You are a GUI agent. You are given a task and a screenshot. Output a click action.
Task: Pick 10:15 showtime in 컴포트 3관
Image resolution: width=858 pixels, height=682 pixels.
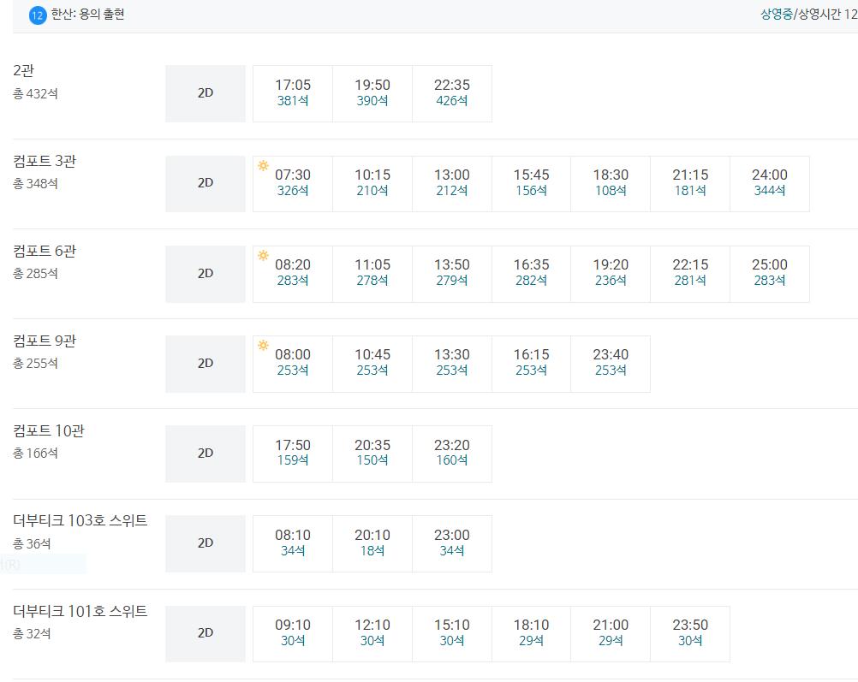pos(372,184)
